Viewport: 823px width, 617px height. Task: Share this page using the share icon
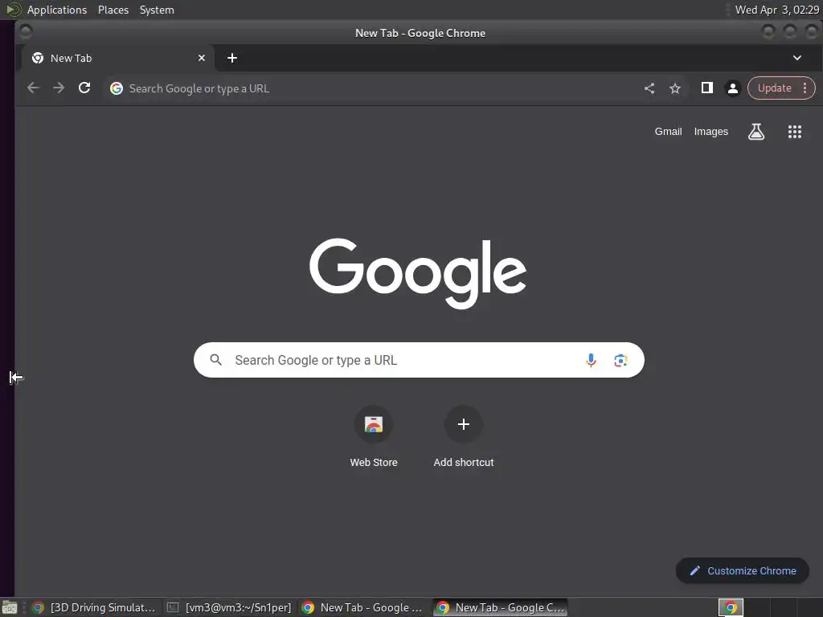click(649, 88)
